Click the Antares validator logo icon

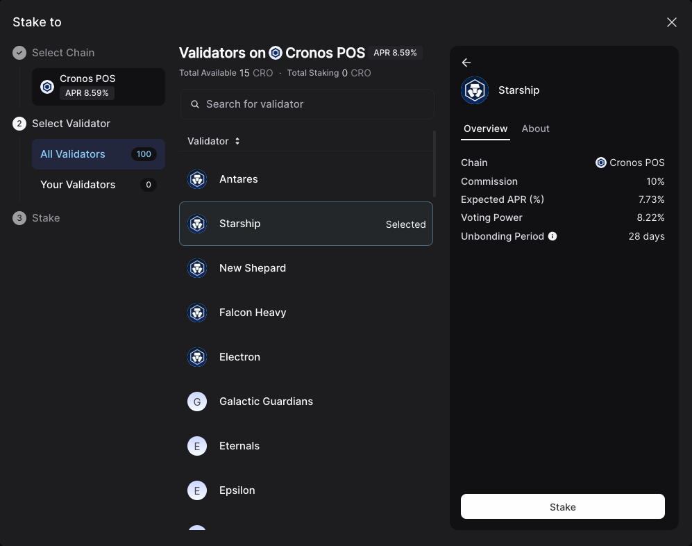pyautogui.click(x=197, y=179)
